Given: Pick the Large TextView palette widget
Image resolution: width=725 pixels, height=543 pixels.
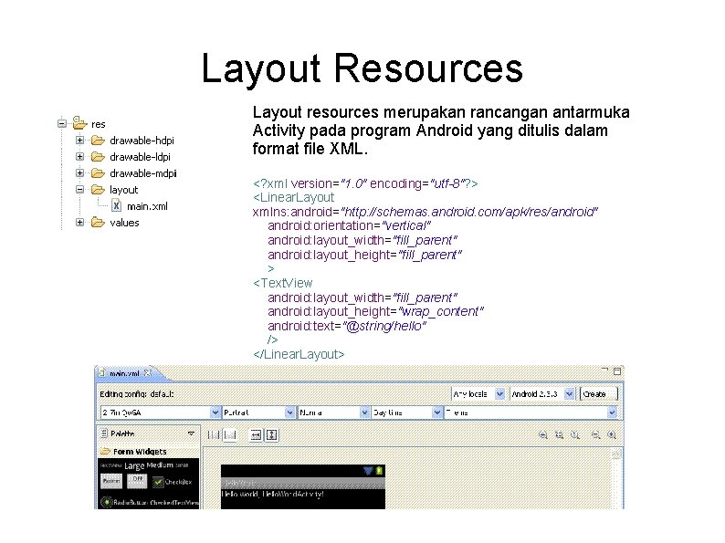Looking at the screenshot, I should [134, 465].
